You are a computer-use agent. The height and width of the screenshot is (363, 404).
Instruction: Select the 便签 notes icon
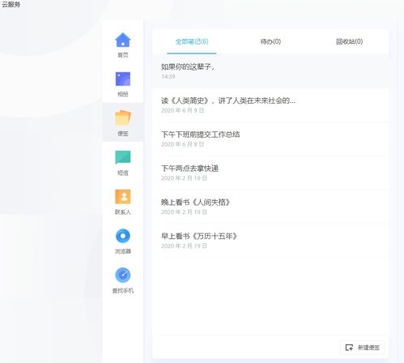pyautogui.click(x=123, y=117)
